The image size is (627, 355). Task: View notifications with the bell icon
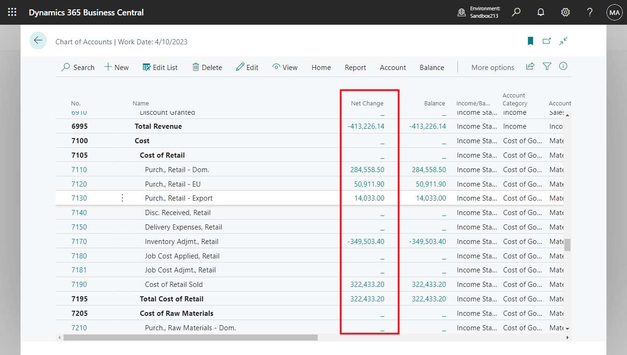541,12
